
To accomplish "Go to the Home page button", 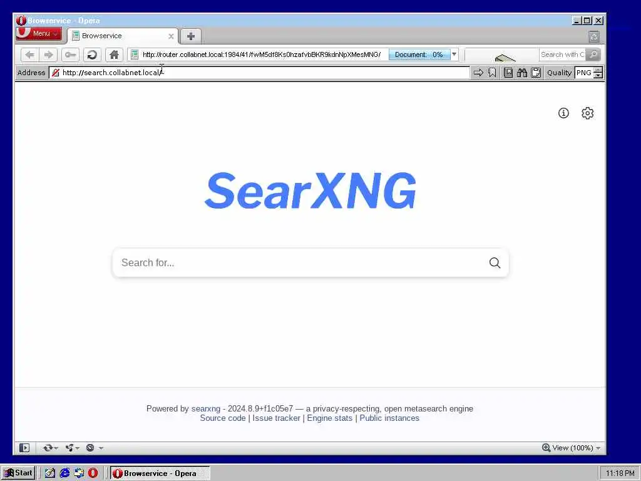I will 114,54.
